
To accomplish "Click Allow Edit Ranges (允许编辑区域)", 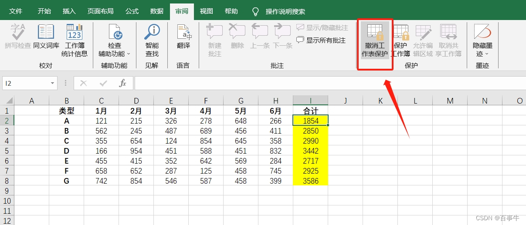I will click(x=423, y=40).
